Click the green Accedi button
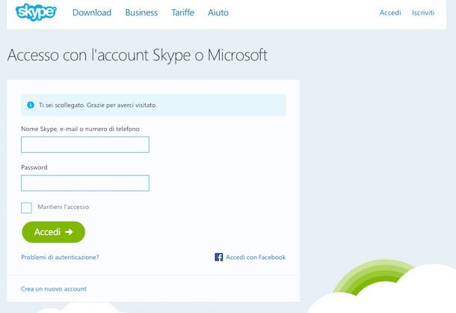This screenshot has width=456, height=313. tap(54, 232)
